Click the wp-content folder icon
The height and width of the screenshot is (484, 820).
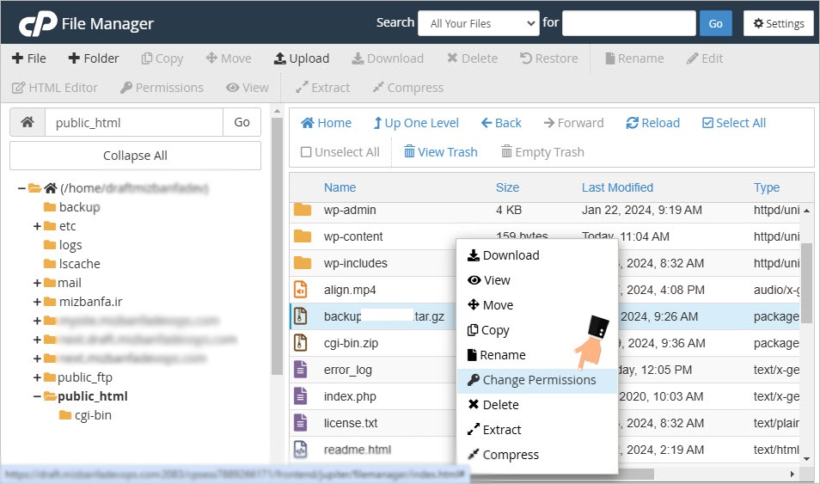[x=302, y=236]
